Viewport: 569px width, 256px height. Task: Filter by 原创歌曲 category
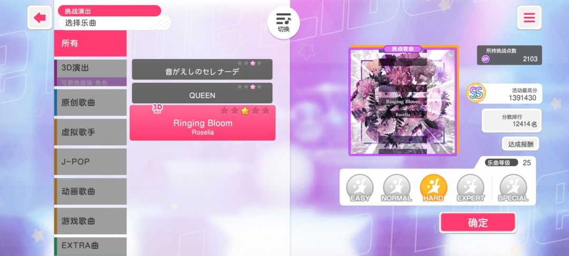(91, 103)
